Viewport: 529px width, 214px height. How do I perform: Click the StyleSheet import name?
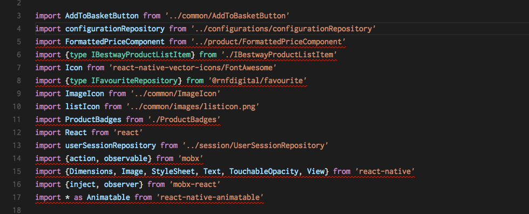173,171
